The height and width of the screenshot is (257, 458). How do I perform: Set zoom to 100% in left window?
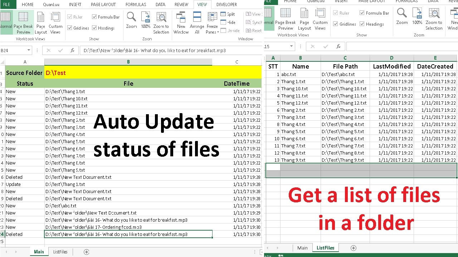tap(146, 21)
